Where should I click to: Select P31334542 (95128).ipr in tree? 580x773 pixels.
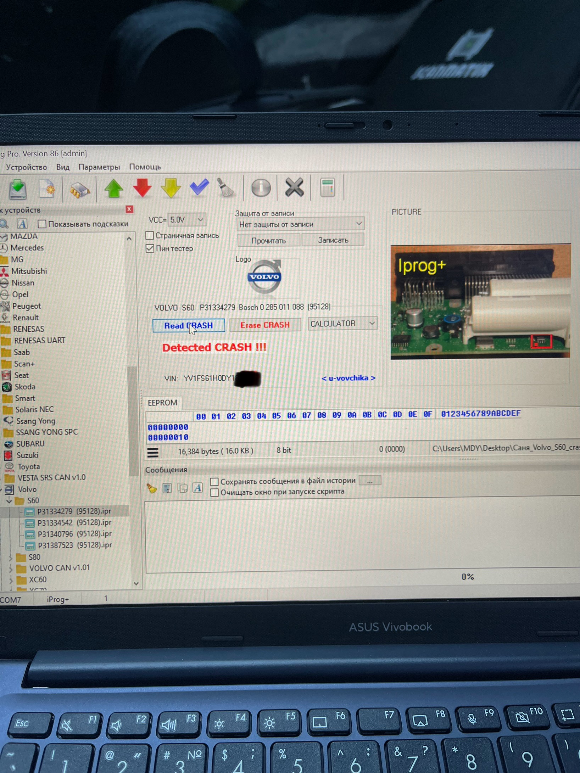[x=74, y=522]
